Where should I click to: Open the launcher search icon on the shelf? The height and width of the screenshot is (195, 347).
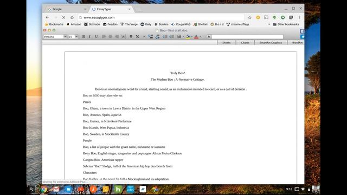31,189
